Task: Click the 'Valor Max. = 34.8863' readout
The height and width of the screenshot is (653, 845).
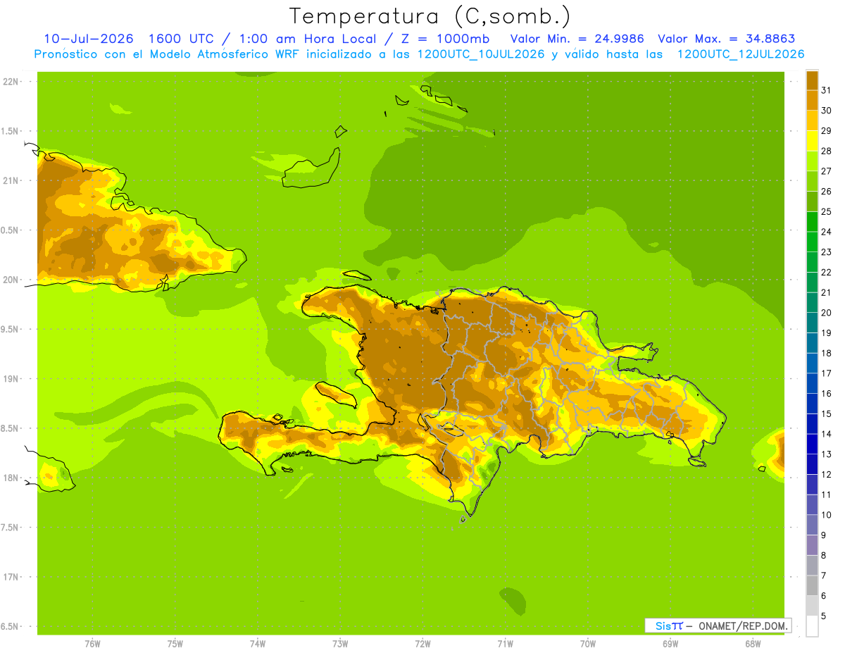Action: [x=727, y=39]
